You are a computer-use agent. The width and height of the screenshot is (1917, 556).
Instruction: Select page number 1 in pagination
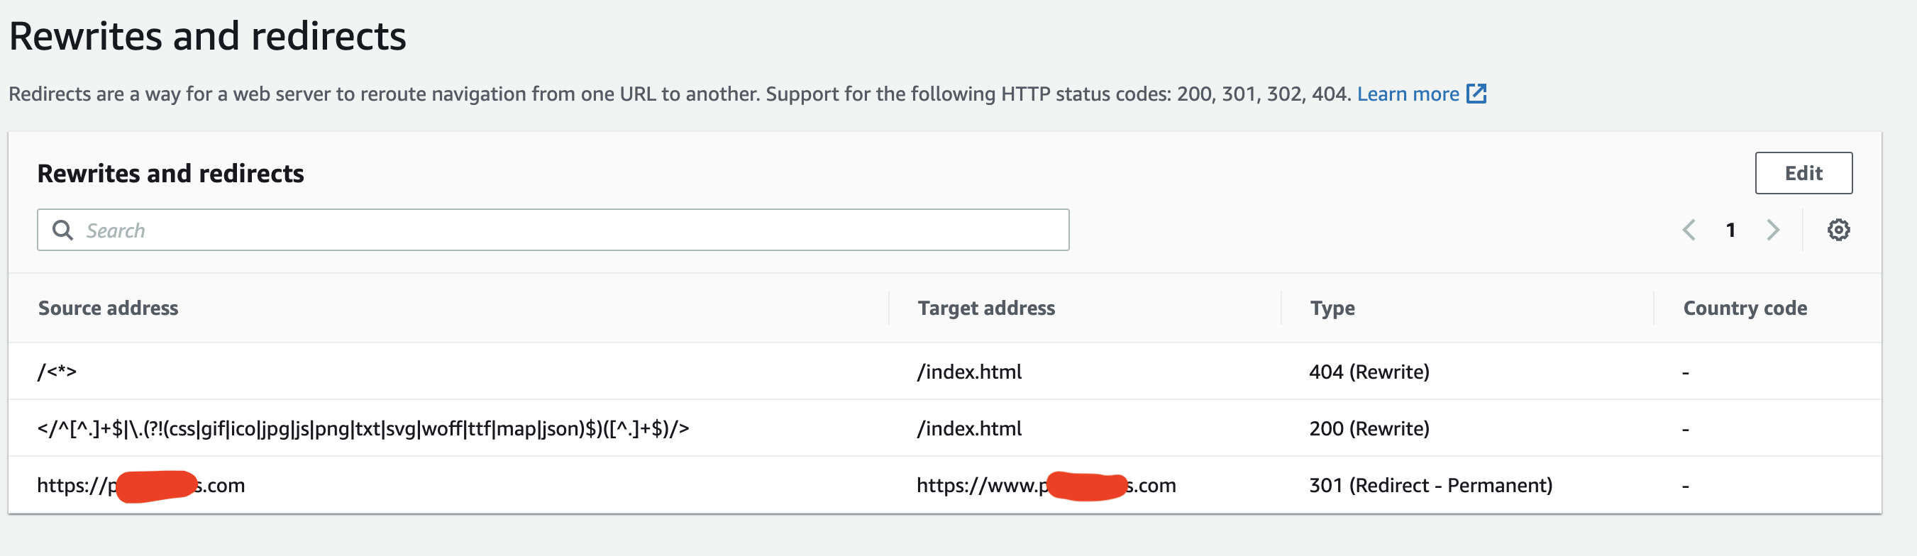pyautogui.click(x=1731, y=230)
